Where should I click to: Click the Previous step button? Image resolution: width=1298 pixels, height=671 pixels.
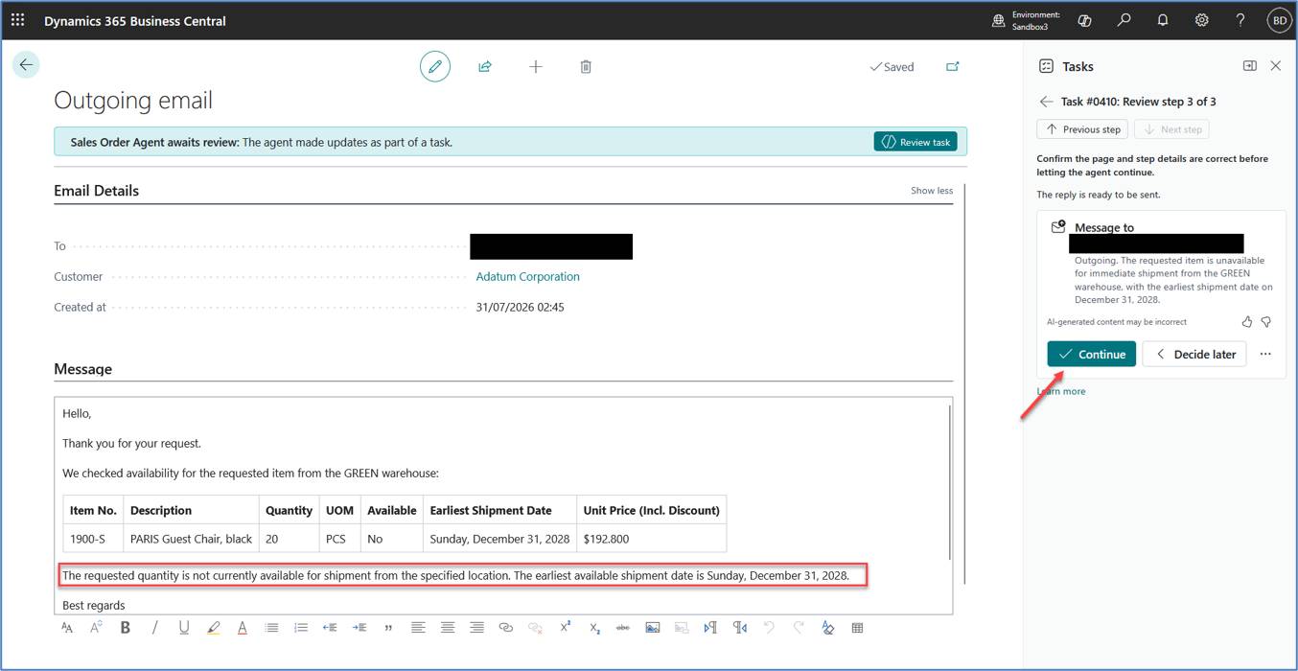pos(1082,129)
